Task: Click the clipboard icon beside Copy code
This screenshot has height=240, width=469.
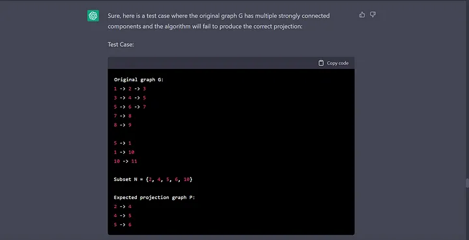Action: click(321, 63)
